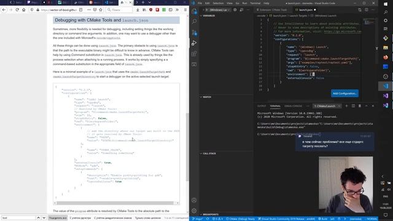This screenshot has width=393, height=221.
Task: Reload the page in Firefox
Action: [x=17, y=10]
